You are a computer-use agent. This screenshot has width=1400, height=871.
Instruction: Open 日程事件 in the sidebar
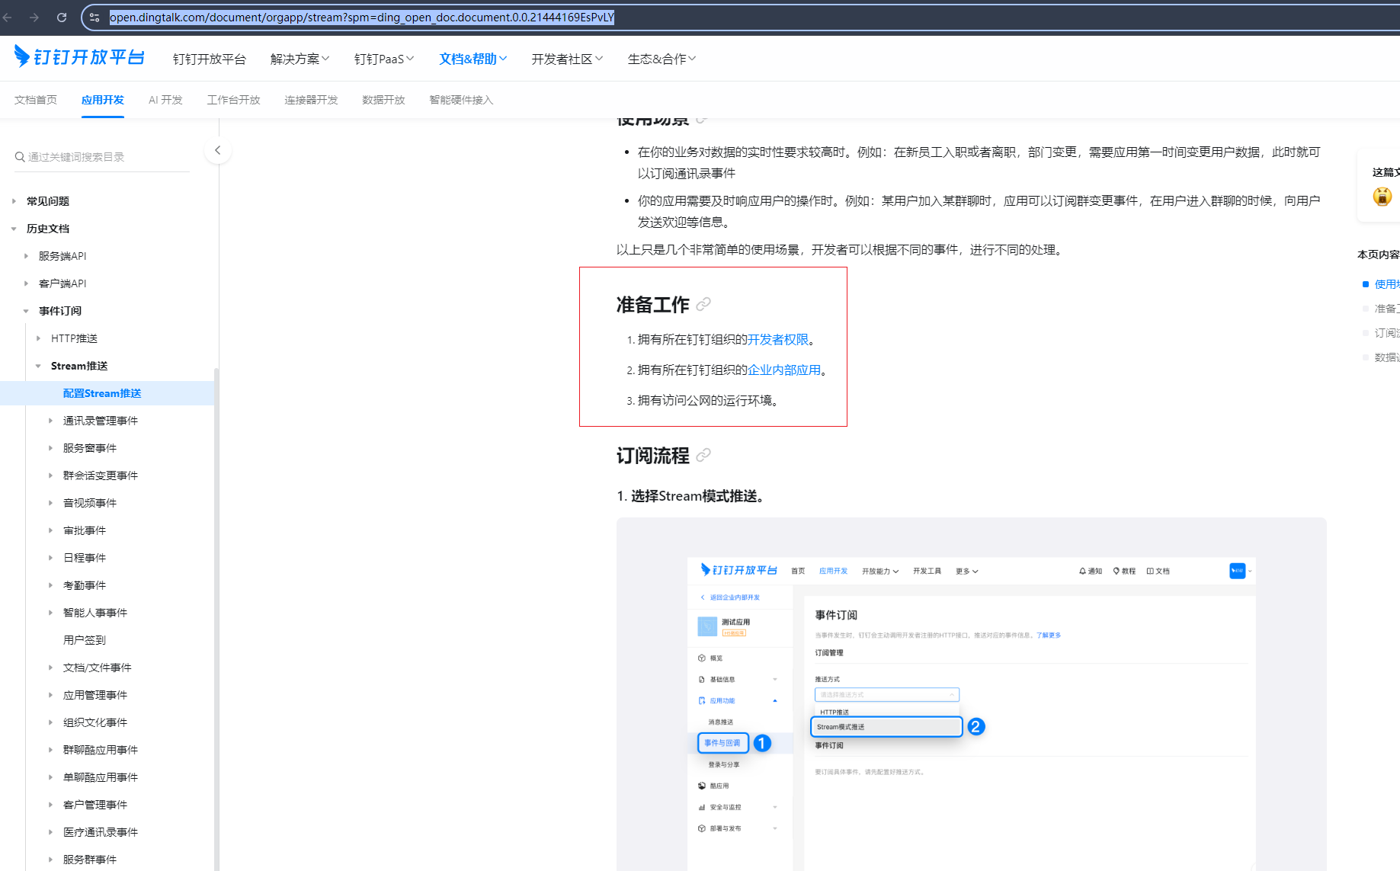tap(85, 558)
